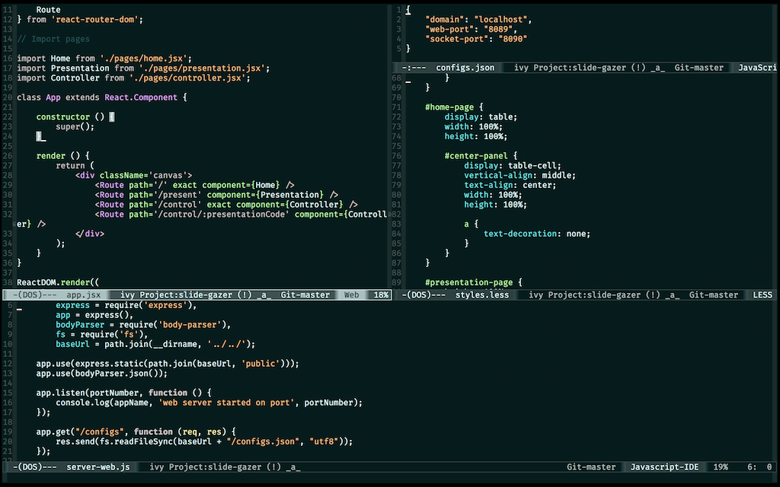Image resolution: width=780 pixels, height=487 pixels.
Task: Click the configs.json buffer name in mode line
Action: pos(465,68)
